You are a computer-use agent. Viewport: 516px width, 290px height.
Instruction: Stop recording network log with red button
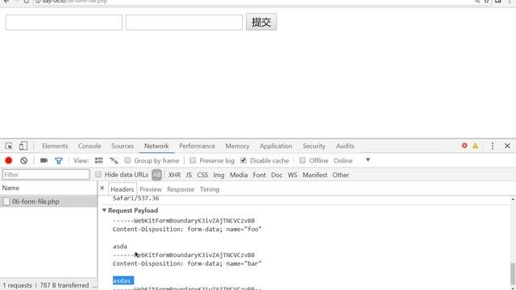coord(9,160)
